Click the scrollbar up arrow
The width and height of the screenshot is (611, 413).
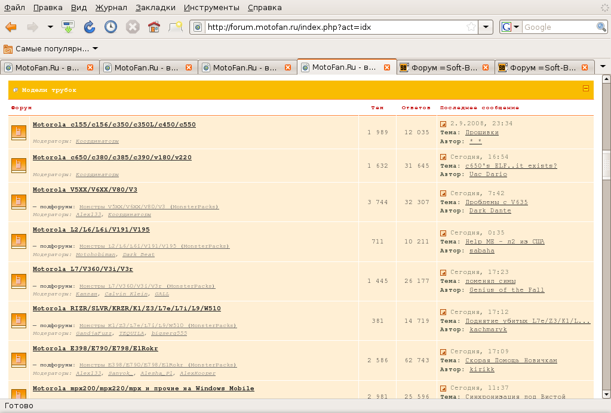606,79
